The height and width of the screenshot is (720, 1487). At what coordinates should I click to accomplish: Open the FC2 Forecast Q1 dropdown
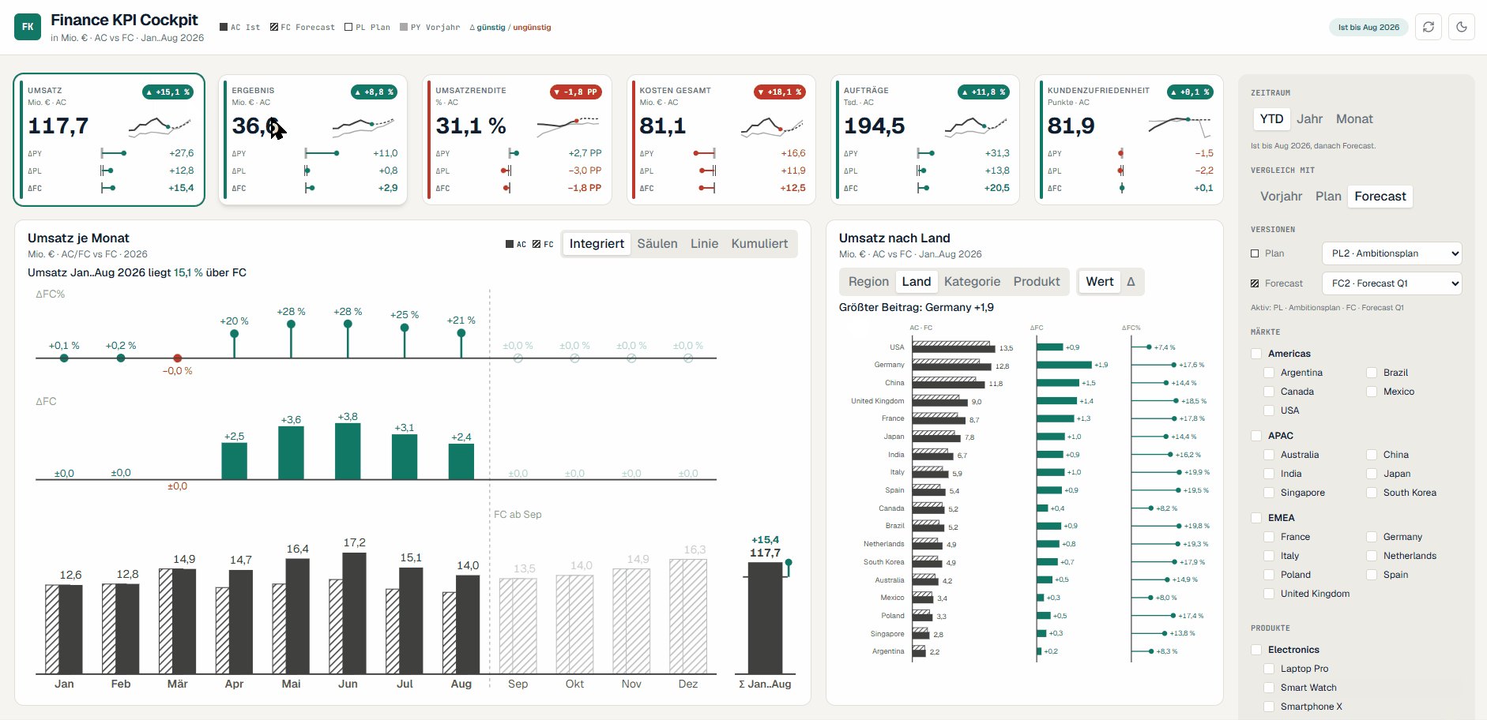pyautogui.click(x=1391, y=283)
